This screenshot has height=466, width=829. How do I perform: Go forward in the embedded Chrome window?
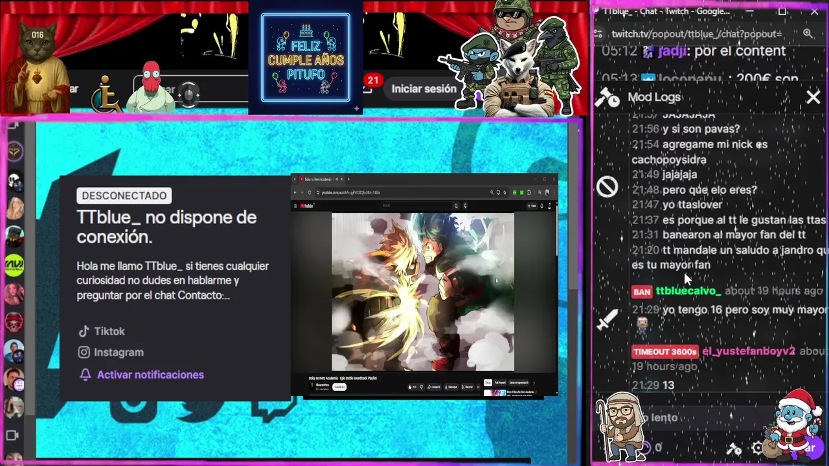302,192
